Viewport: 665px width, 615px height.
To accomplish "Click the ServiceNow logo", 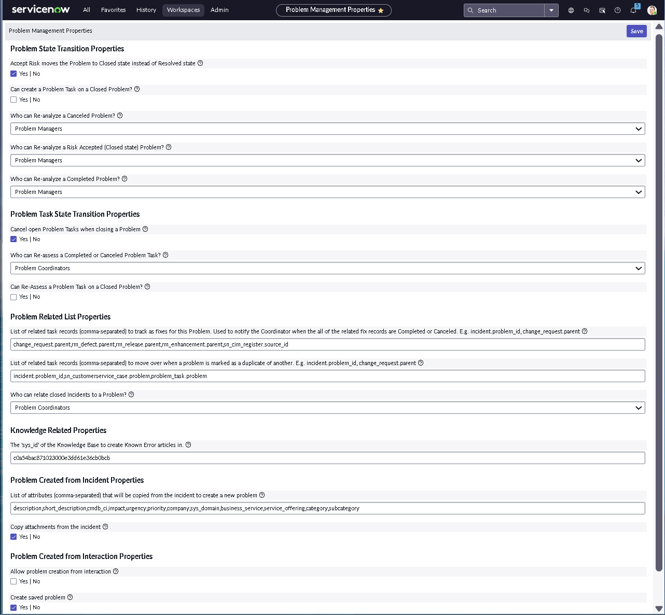I will coord(40,9).
